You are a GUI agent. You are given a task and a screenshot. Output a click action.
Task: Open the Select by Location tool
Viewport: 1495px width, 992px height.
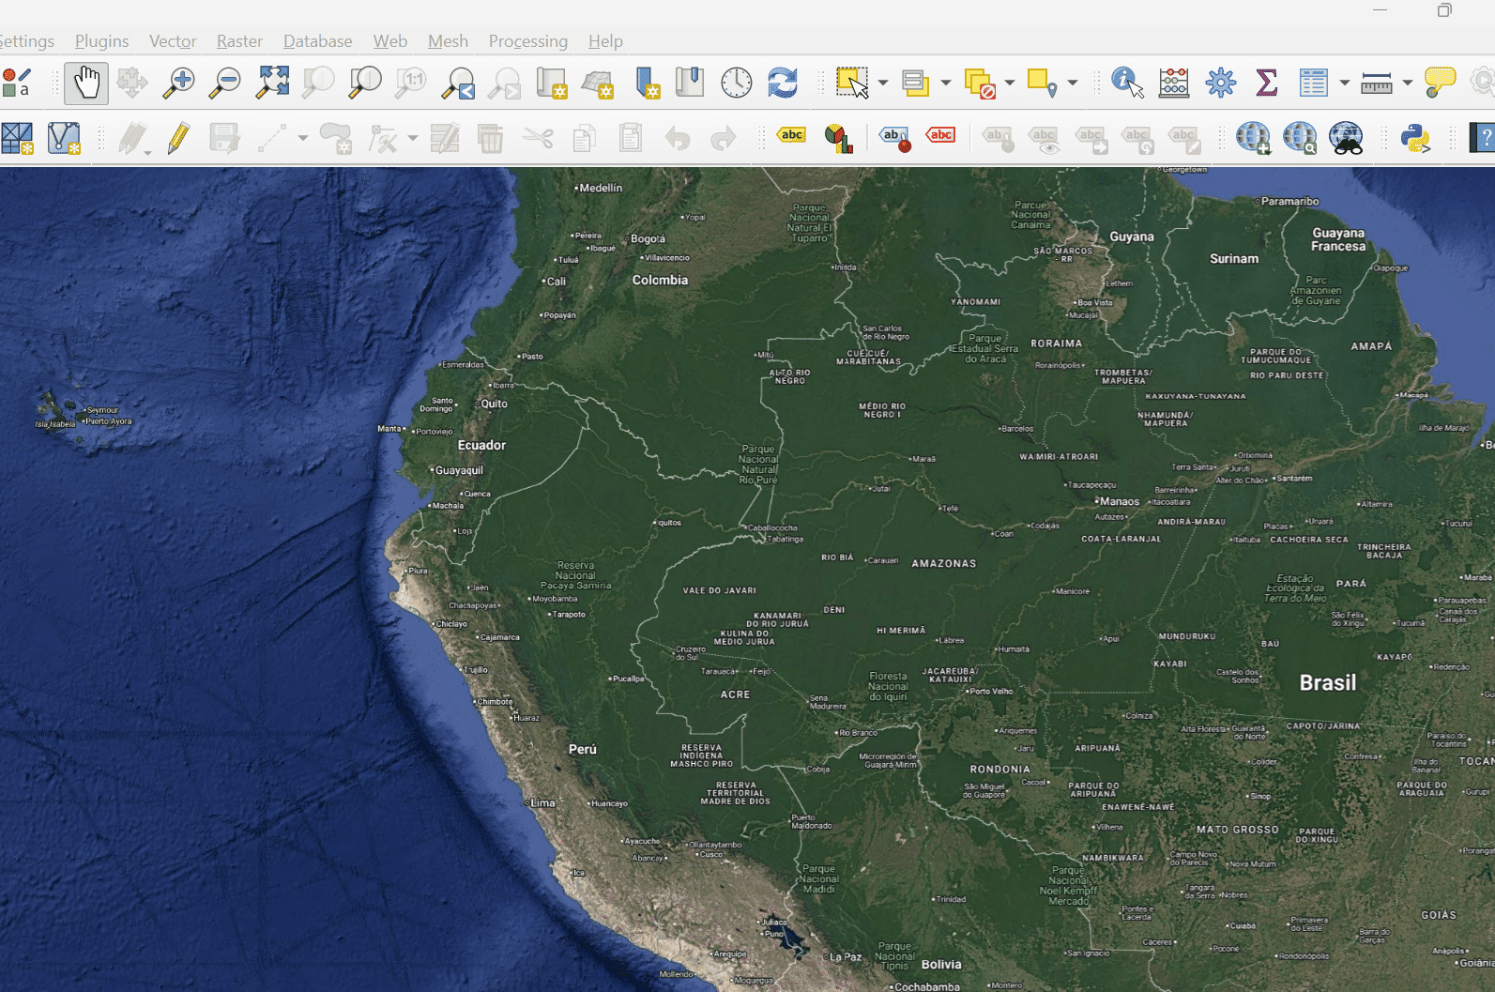(1043, 83)
